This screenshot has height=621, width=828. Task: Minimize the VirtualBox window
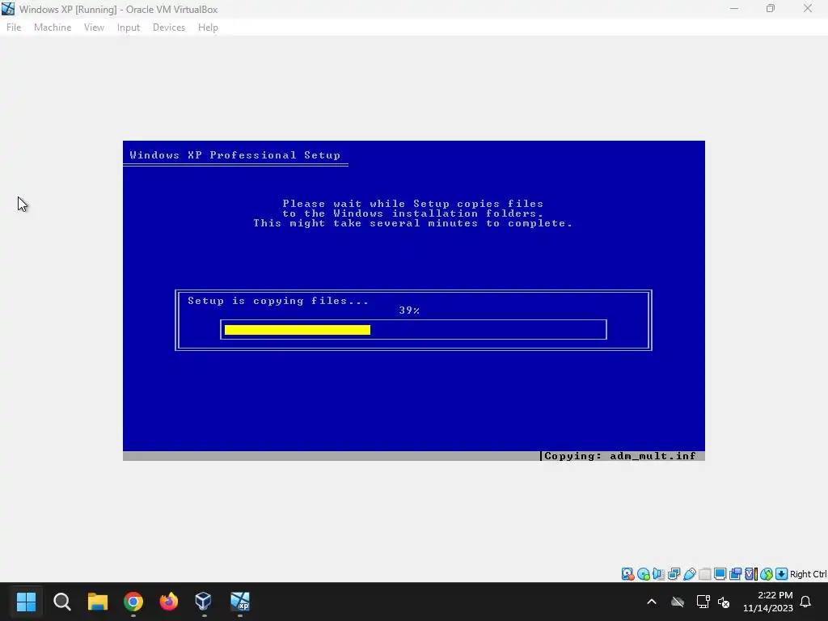click(734, 9)
